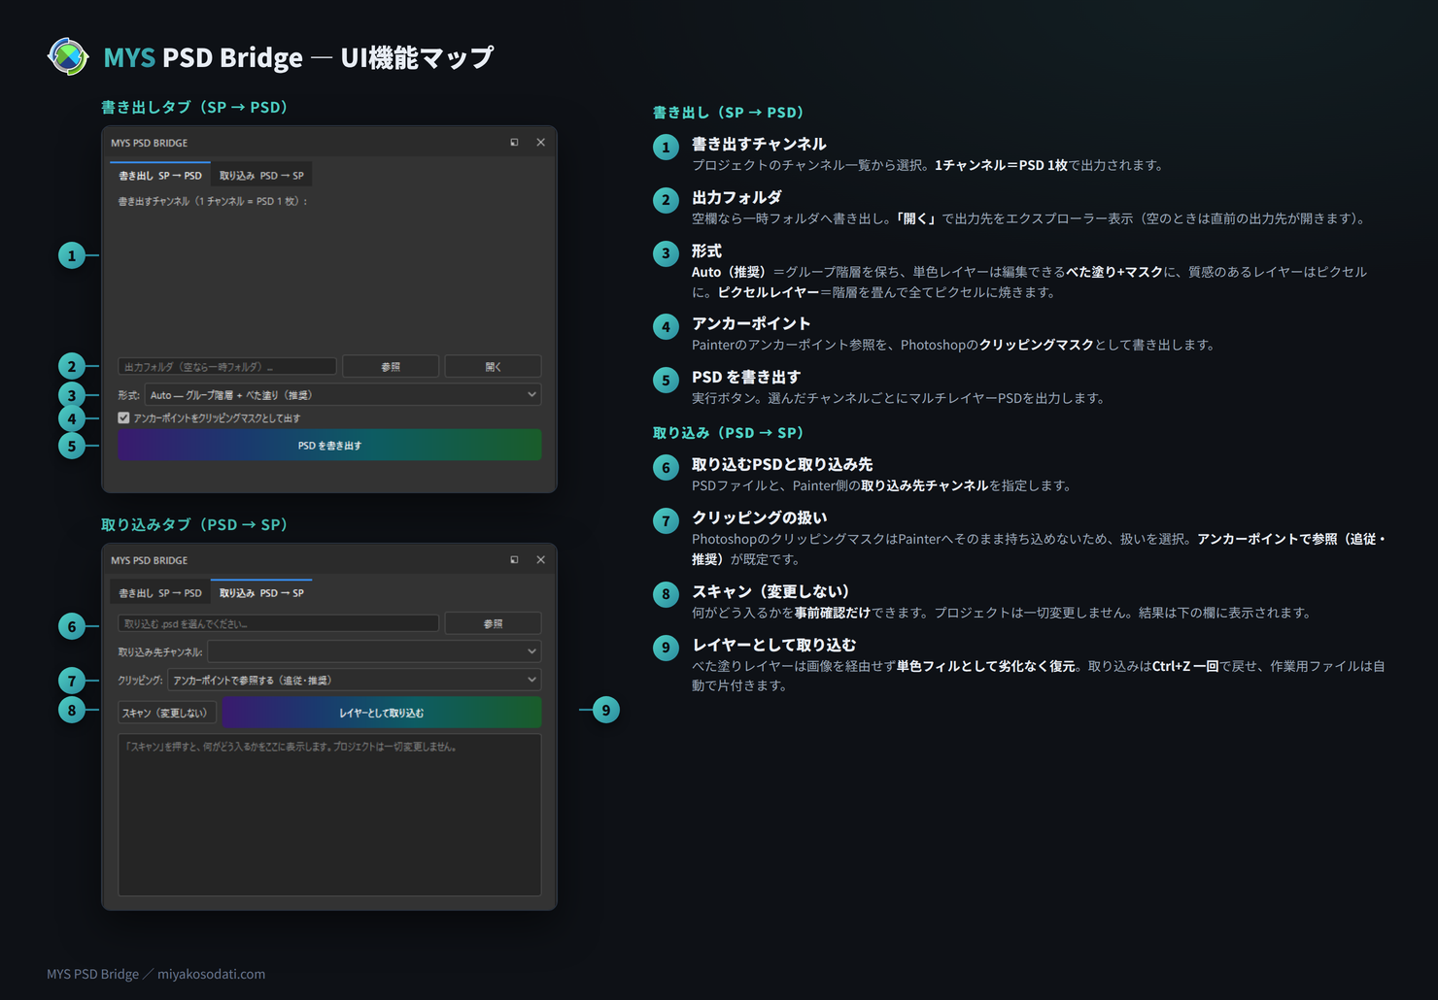Switch to 取り込み tab in 書き出しタブ window

click(x=261, y=176)
